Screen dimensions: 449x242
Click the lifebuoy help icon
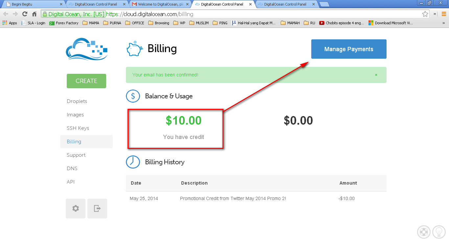click(x=424, y=232)
